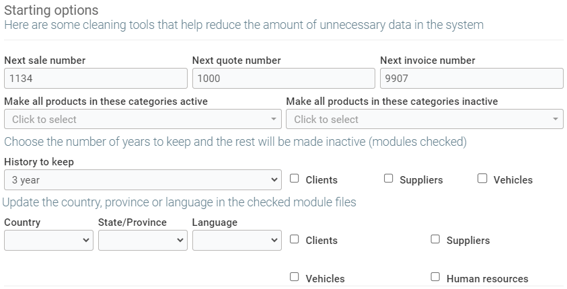Enable Clients checkbox right of Language dropdown
Screen dimensions: 567x289
pyautogui.click(x=295, y=239)
